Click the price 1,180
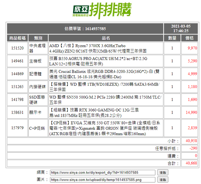Viewport: 201px width, 184px height. coord(192,87)
